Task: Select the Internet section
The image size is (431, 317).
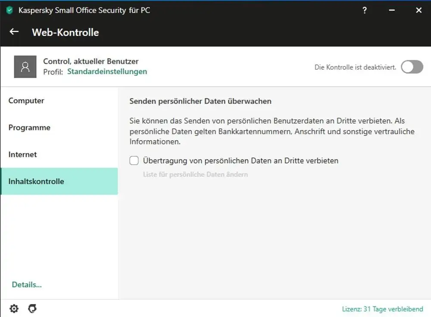Action: (x=22, y=154)
